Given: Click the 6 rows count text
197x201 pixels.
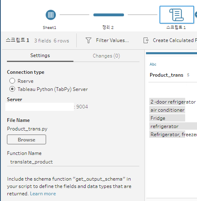Looking at the screenshot, I should (61, 41).
